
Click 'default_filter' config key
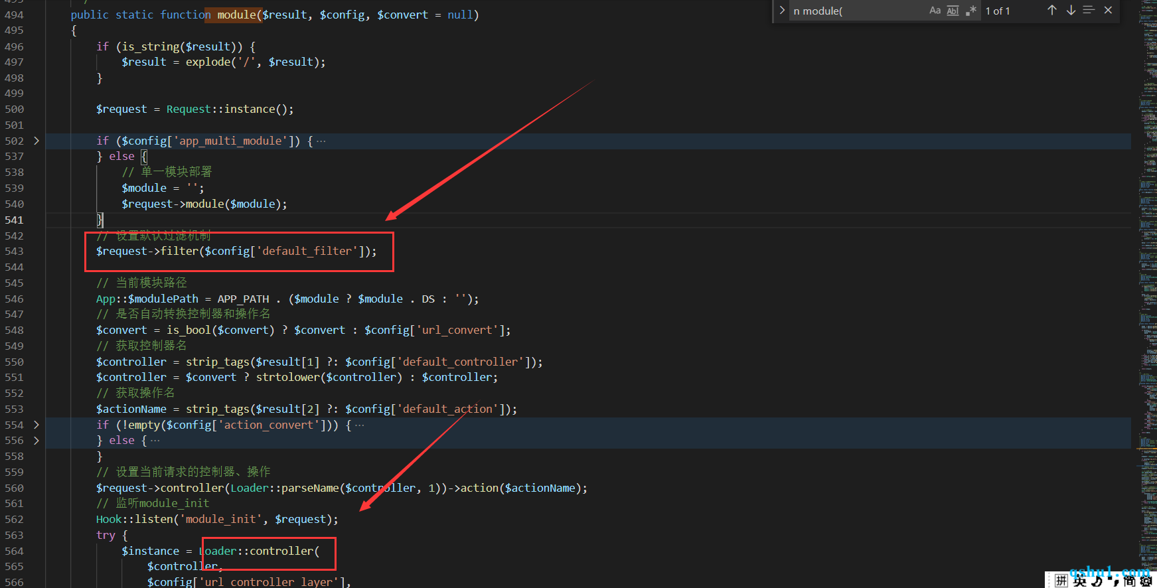307,251
